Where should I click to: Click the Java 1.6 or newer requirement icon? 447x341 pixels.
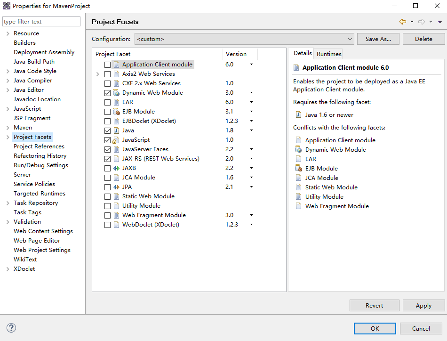(298, 115)
